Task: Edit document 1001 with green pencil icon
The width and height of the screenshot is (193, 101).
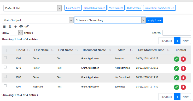Action: (176, 87)
